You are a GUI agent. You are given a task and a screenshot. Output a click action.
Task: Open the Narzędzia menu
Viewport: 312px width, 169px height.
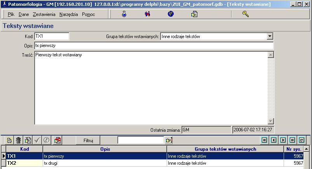coord(69,14)
